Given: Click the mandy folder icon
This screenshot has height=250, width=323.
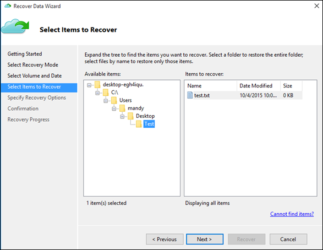Looking at the screenshot, I should point(122,108).
